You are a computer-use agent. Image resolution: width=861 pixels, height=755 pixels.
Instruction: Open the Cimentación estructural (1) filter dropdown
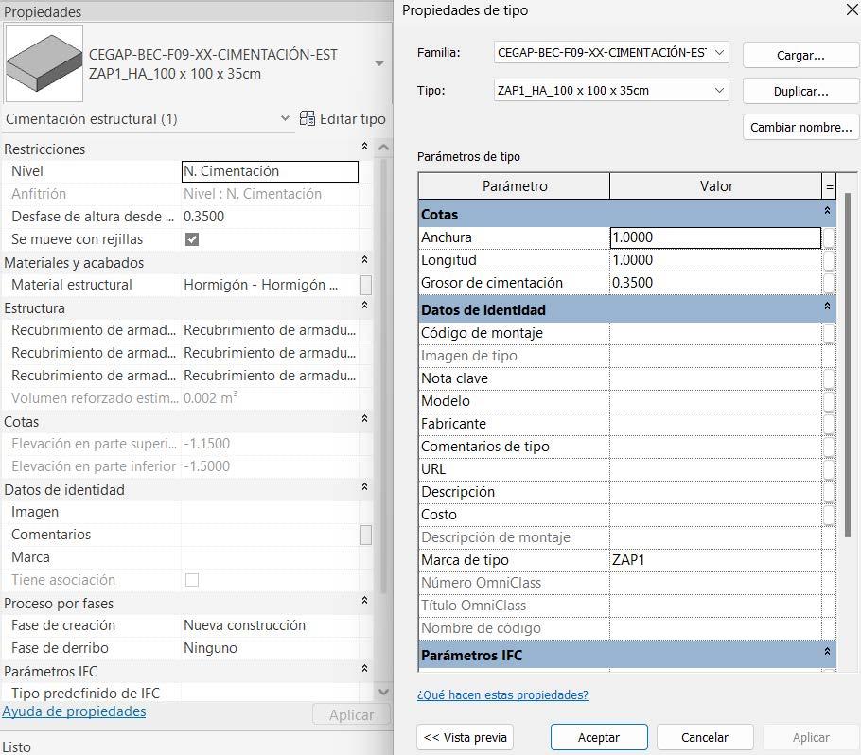pyautogui.click(x=285, y=118)
